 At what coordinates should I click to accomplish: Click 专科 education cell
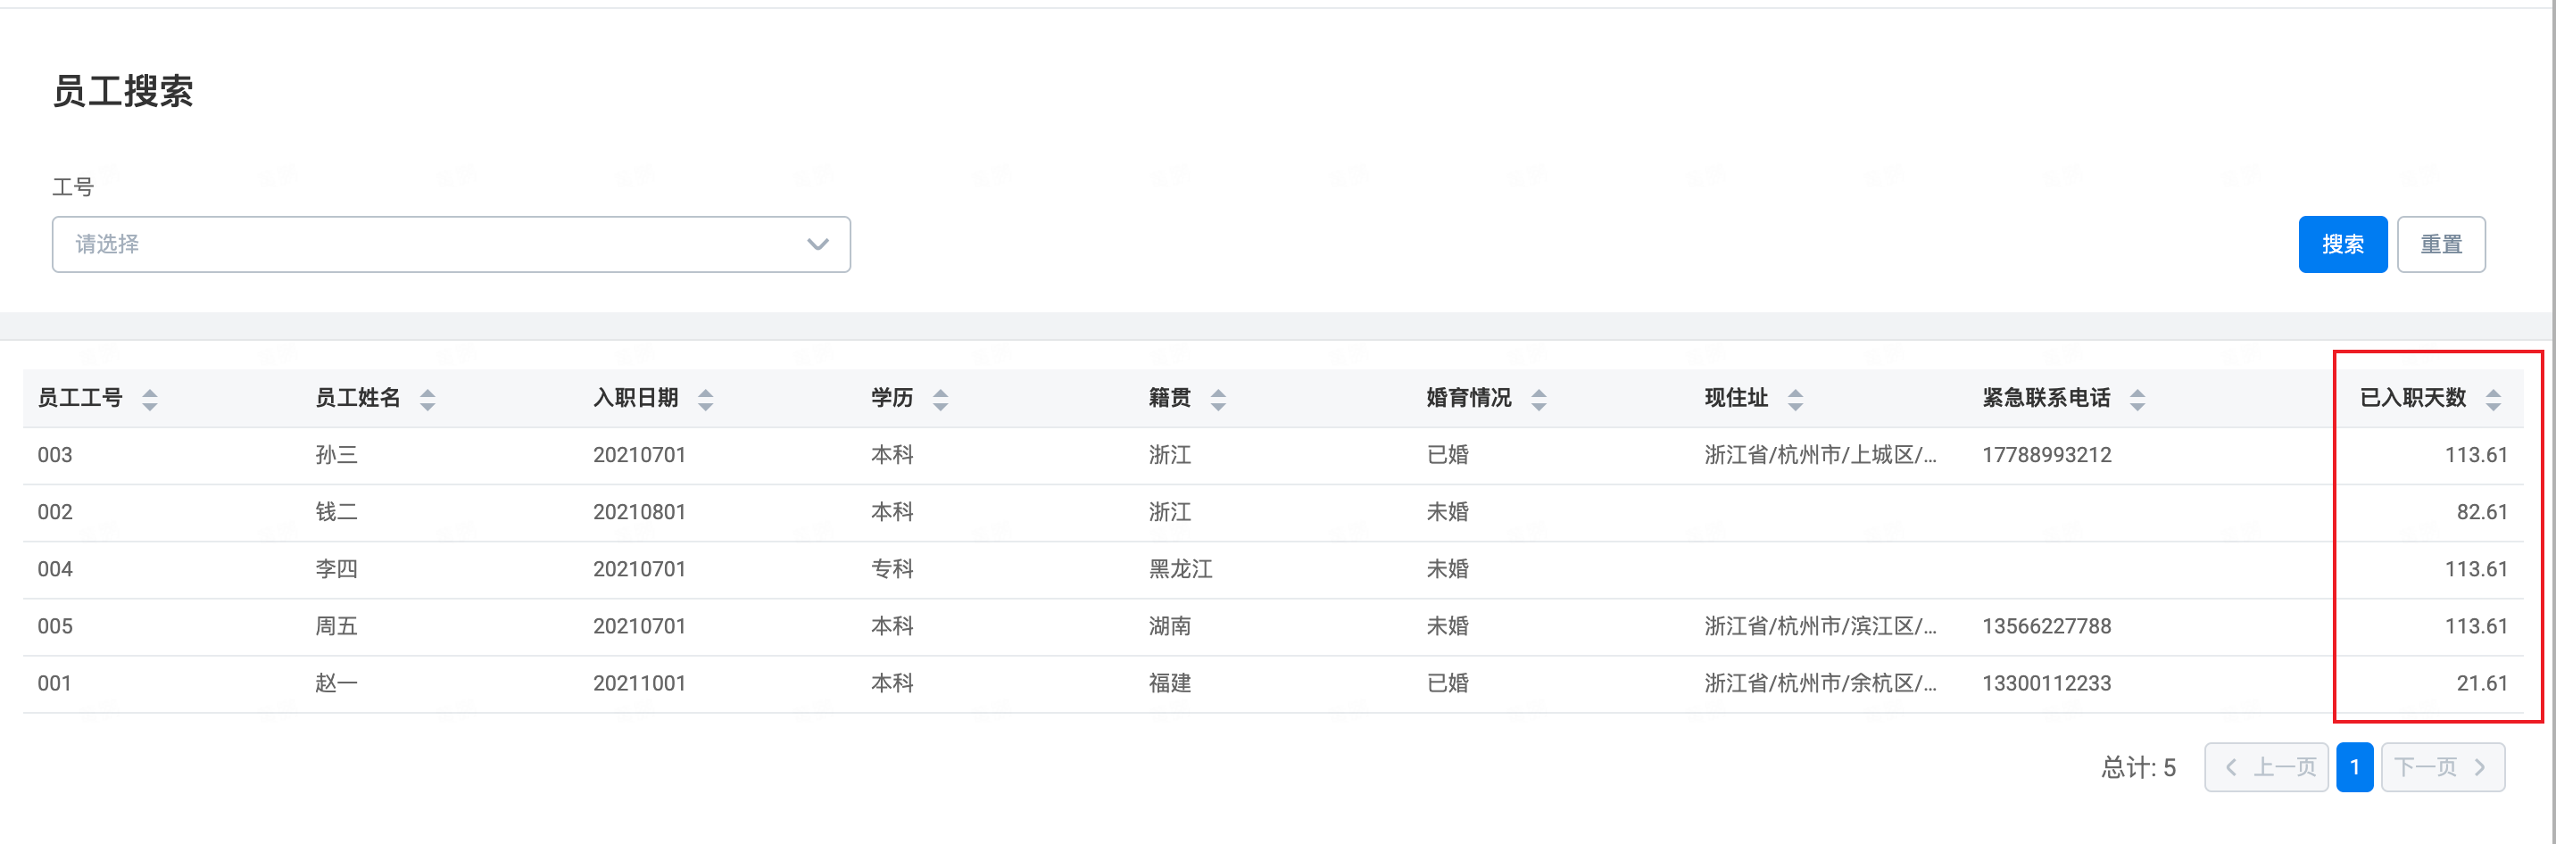892,569
